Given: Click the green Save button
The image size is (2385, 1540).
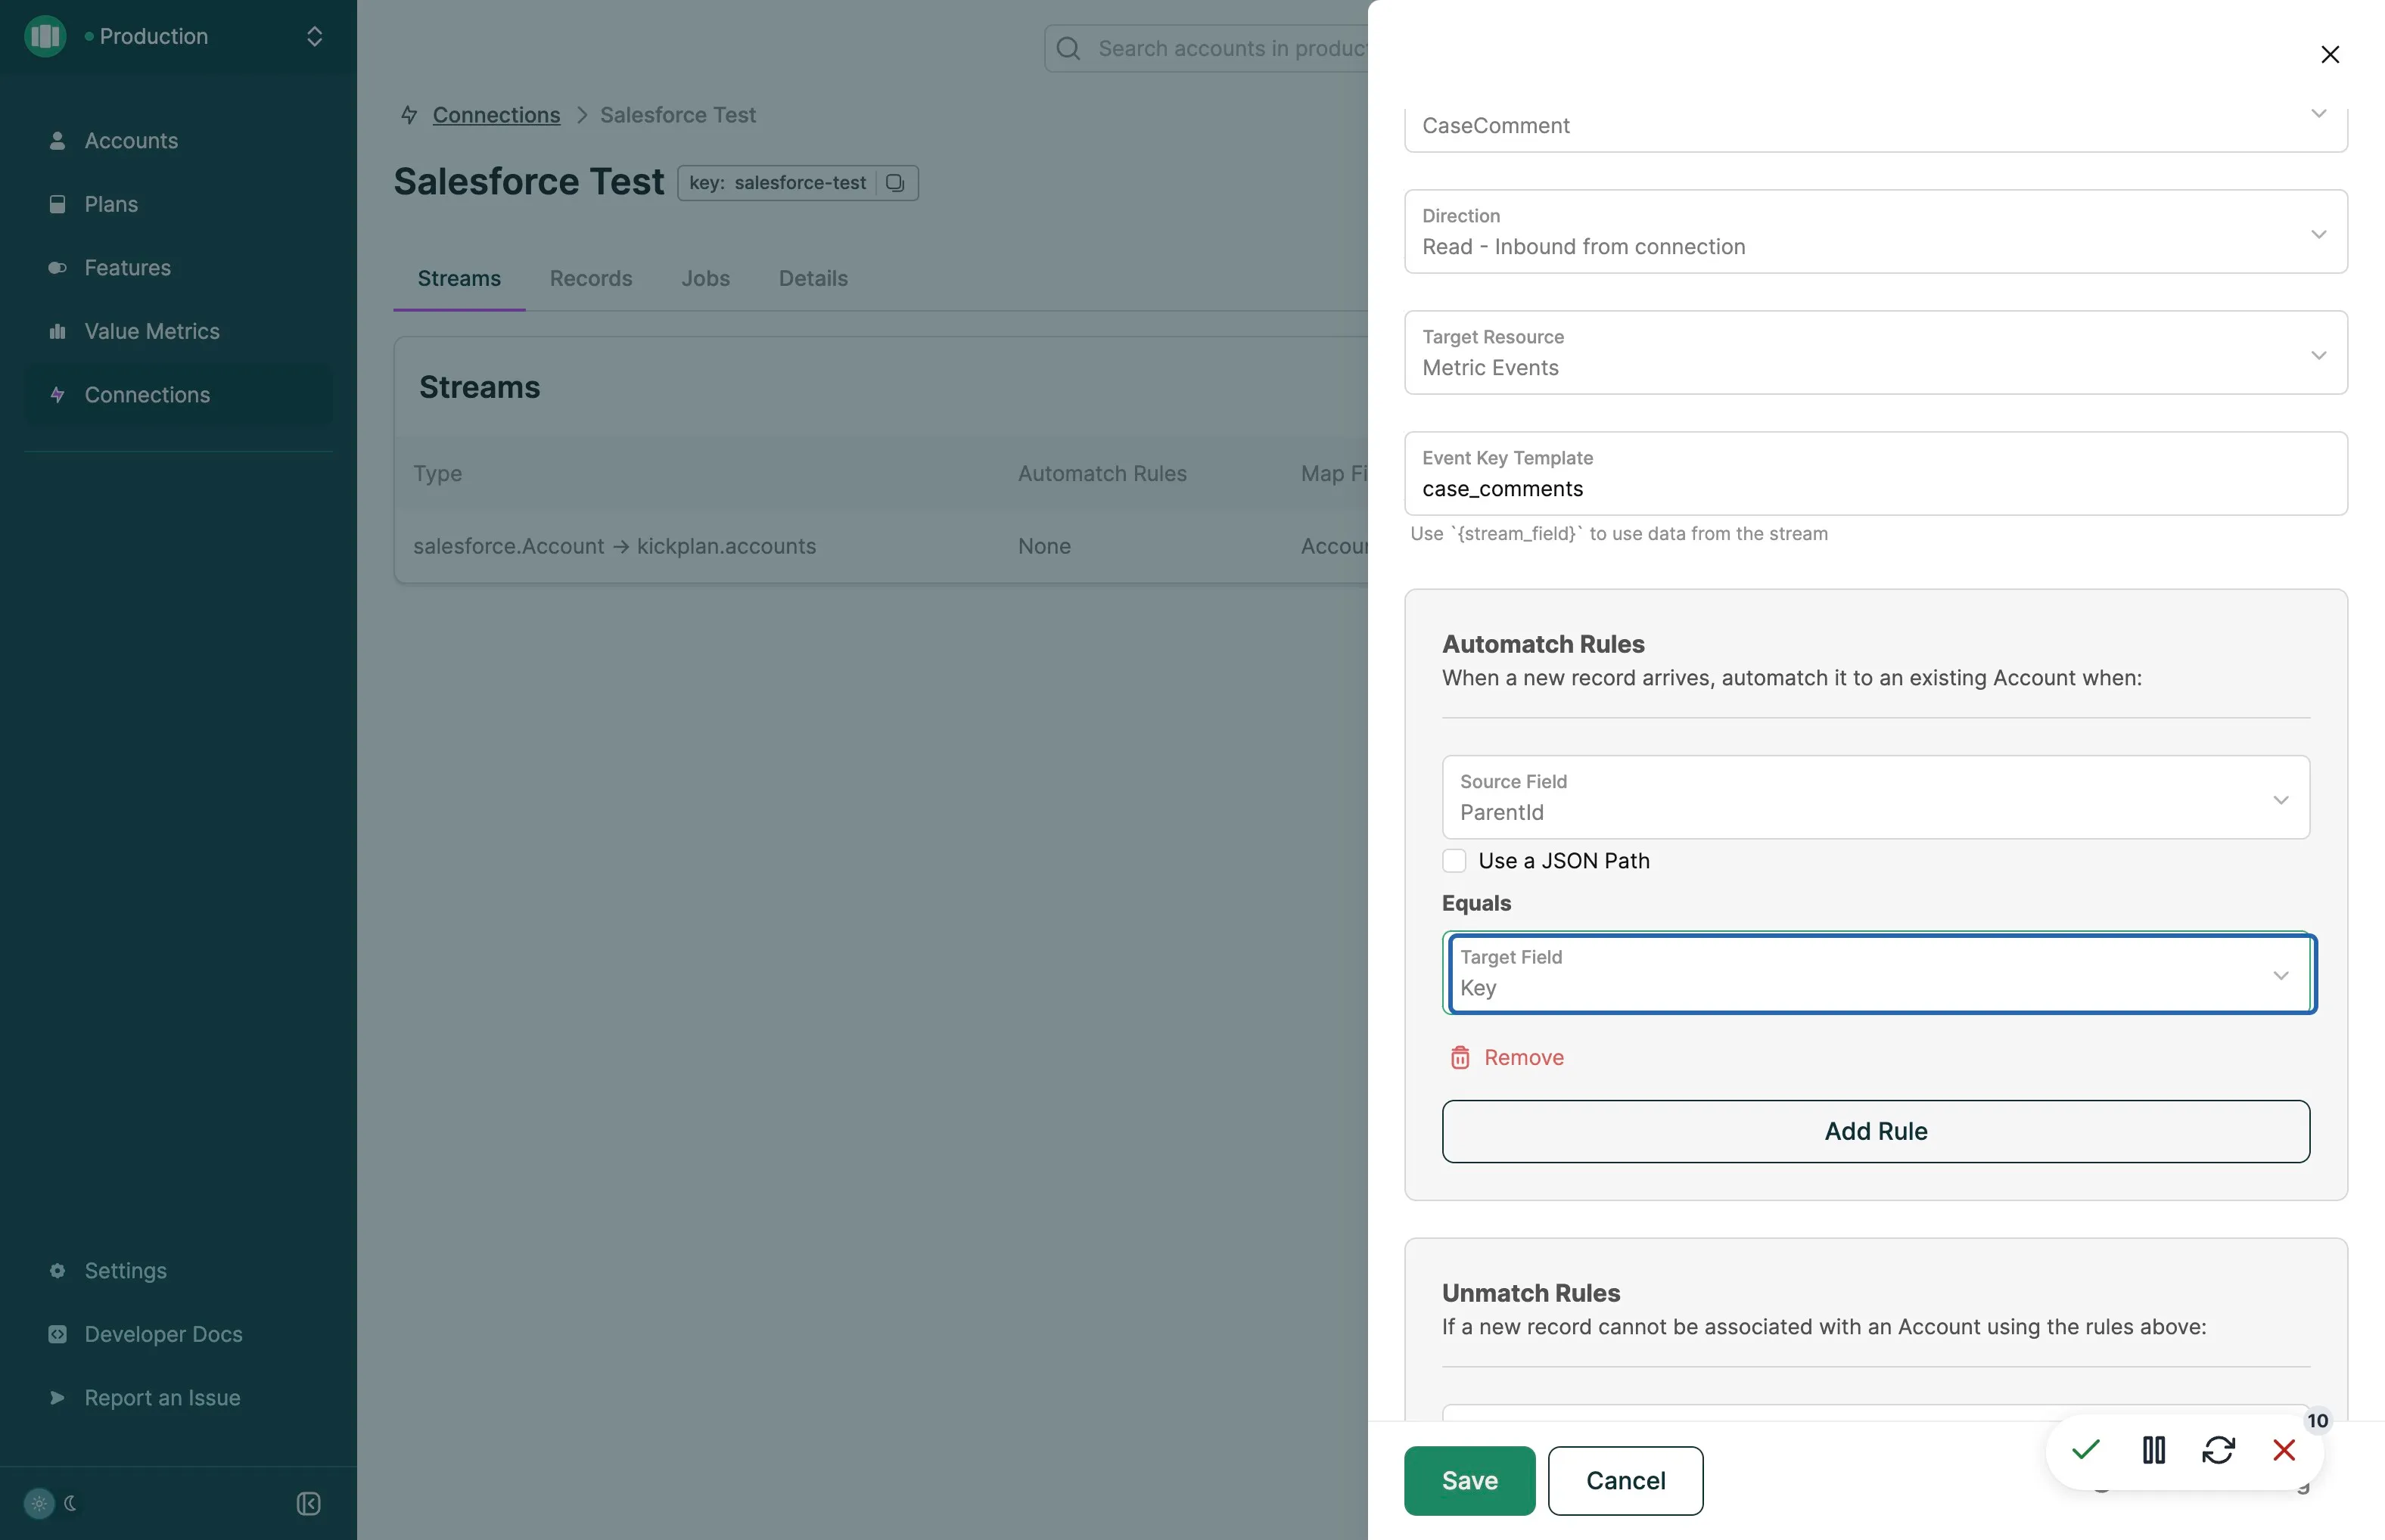Looking at the screenshot, I should coord(1469,1481).
